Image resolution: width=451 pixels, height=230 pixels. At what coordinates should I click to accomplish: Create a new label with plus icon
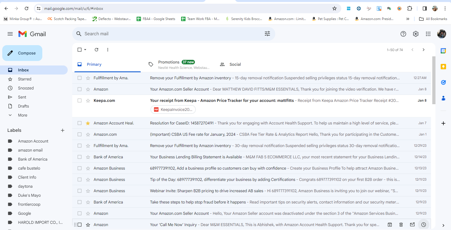63,130
